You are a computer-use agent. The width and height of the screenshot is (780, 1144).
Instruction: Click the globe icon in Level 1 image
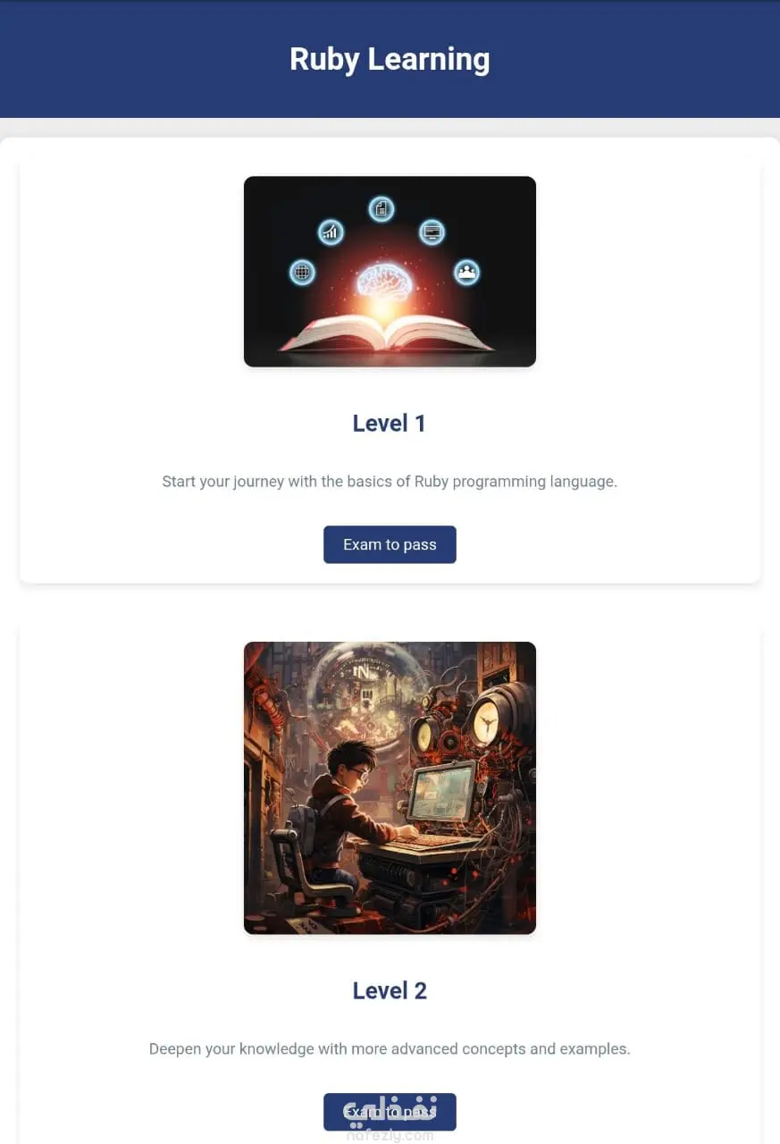[x=303, y=272]
